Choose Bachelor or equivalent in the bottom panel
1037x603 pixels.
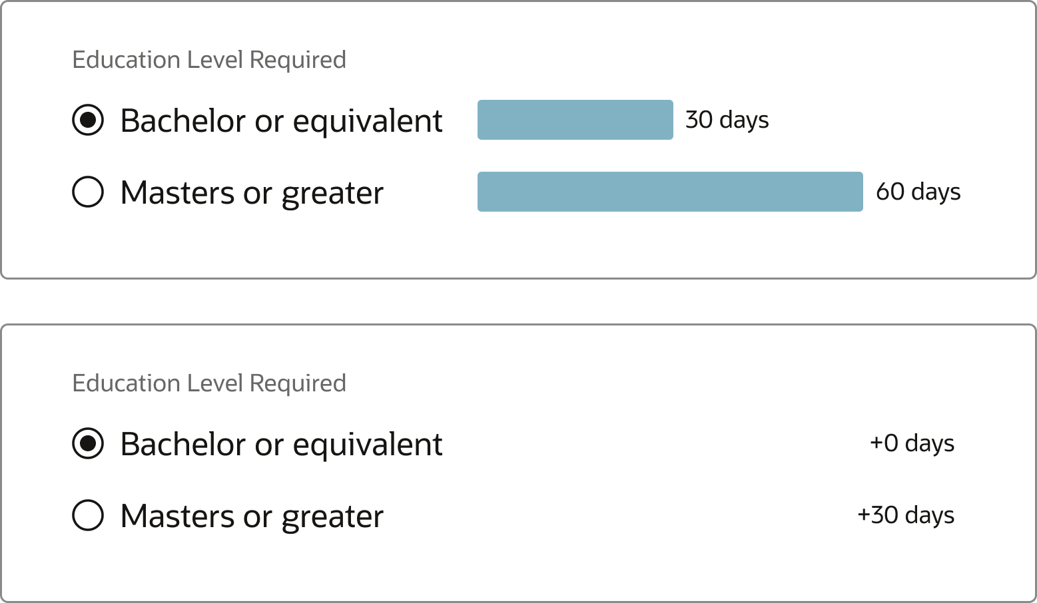coord(87,445)
